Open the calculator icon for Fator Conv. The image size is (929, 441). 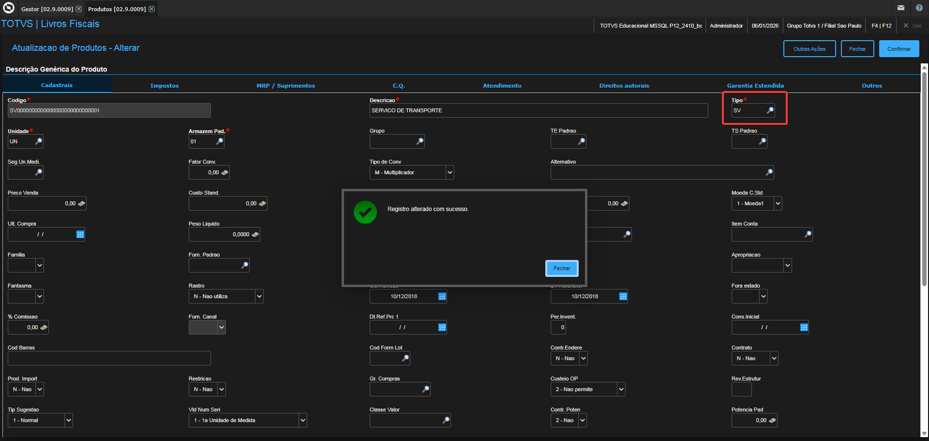225,172
